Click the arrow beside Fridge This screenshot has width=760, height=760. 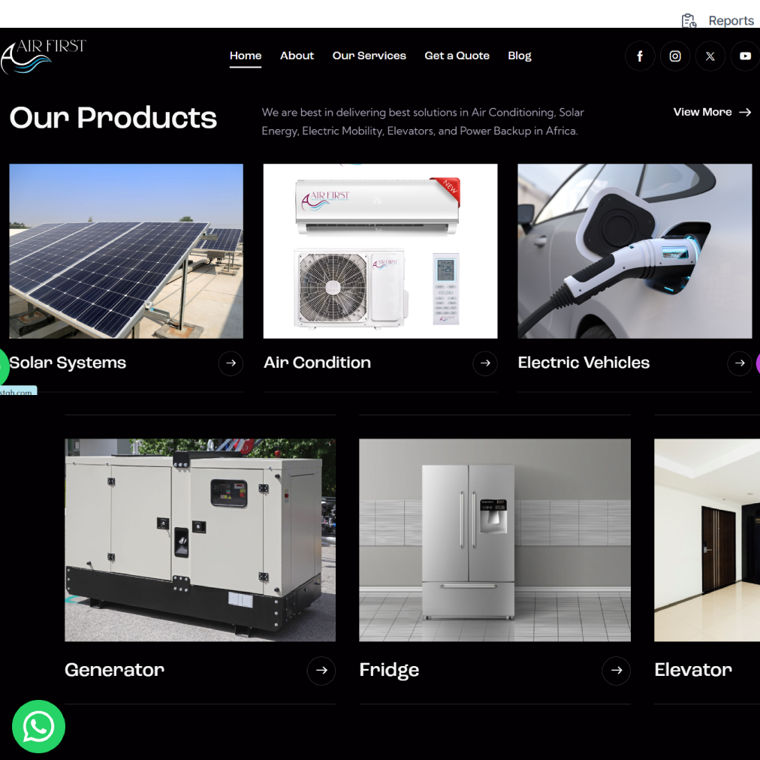[x=616, y=671]
